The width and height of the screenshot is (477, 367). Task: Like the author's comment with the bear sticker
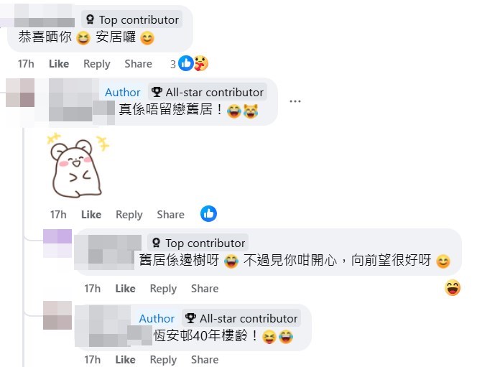(91, 215)
